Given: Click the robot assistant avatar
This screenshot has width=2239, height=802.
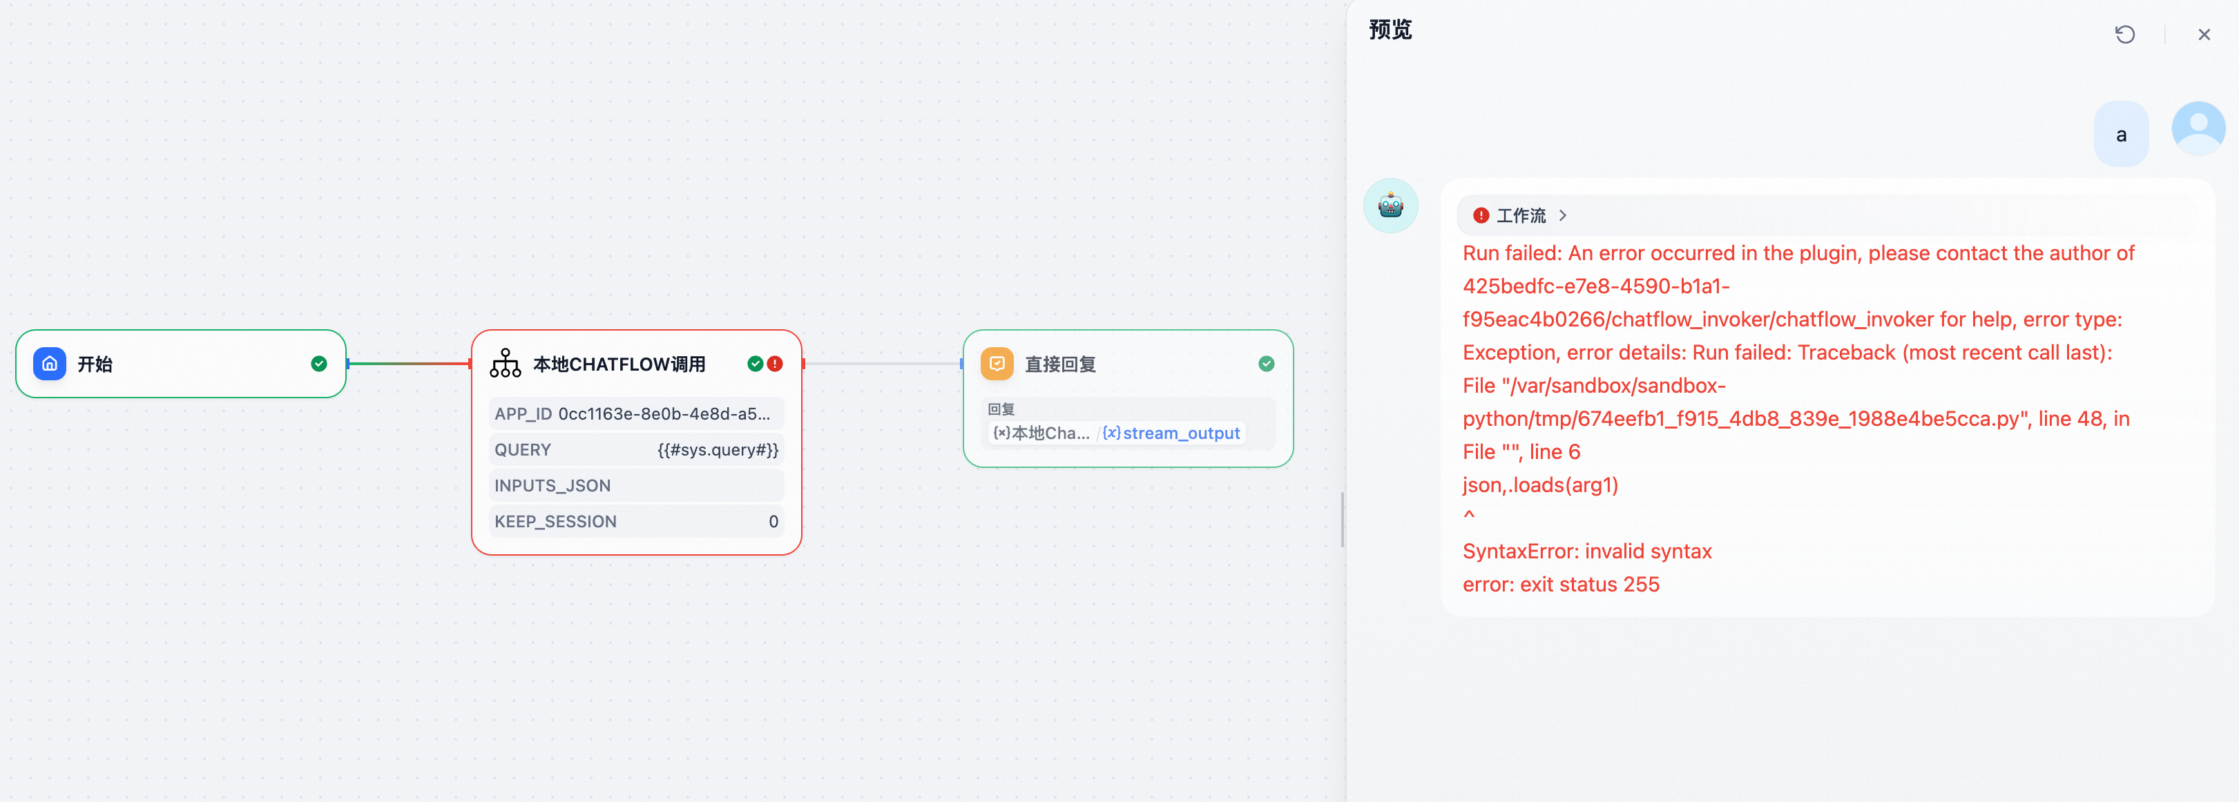Looking at the screenshot, I should [1390, 206].
